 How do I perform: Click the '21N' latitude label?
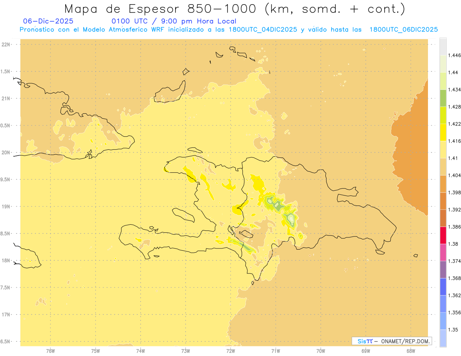tap(5, 98)
